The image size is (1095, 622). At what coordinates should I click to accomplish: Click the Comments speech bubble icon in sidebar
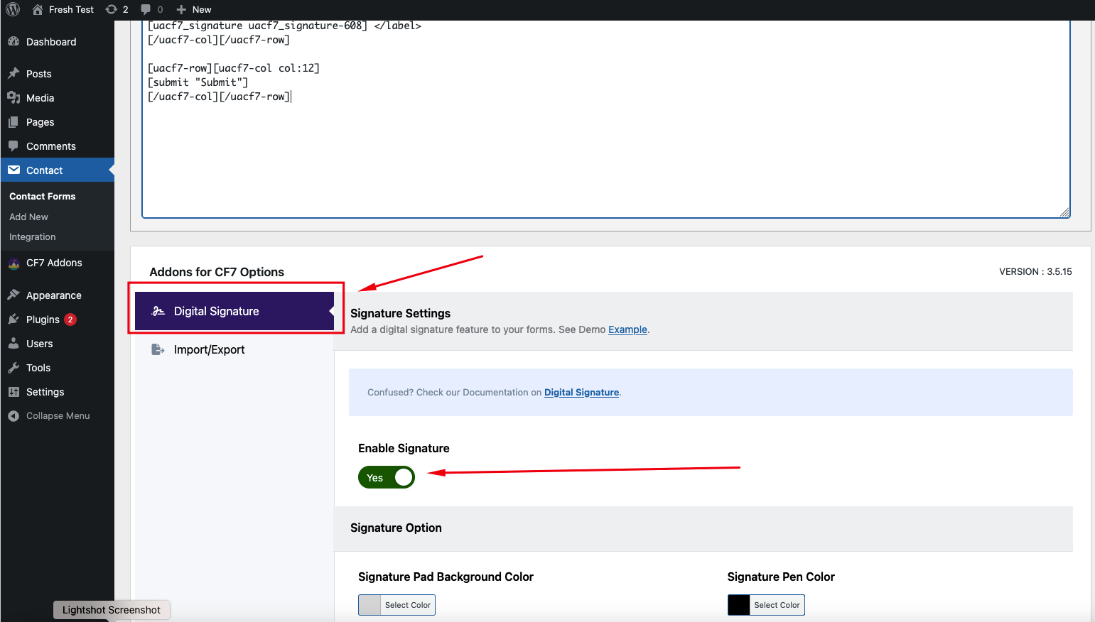click(x=14, y=146)
